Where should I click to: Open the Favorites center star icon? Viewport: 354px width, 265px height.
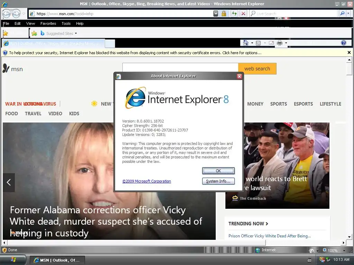click(6, 33)
